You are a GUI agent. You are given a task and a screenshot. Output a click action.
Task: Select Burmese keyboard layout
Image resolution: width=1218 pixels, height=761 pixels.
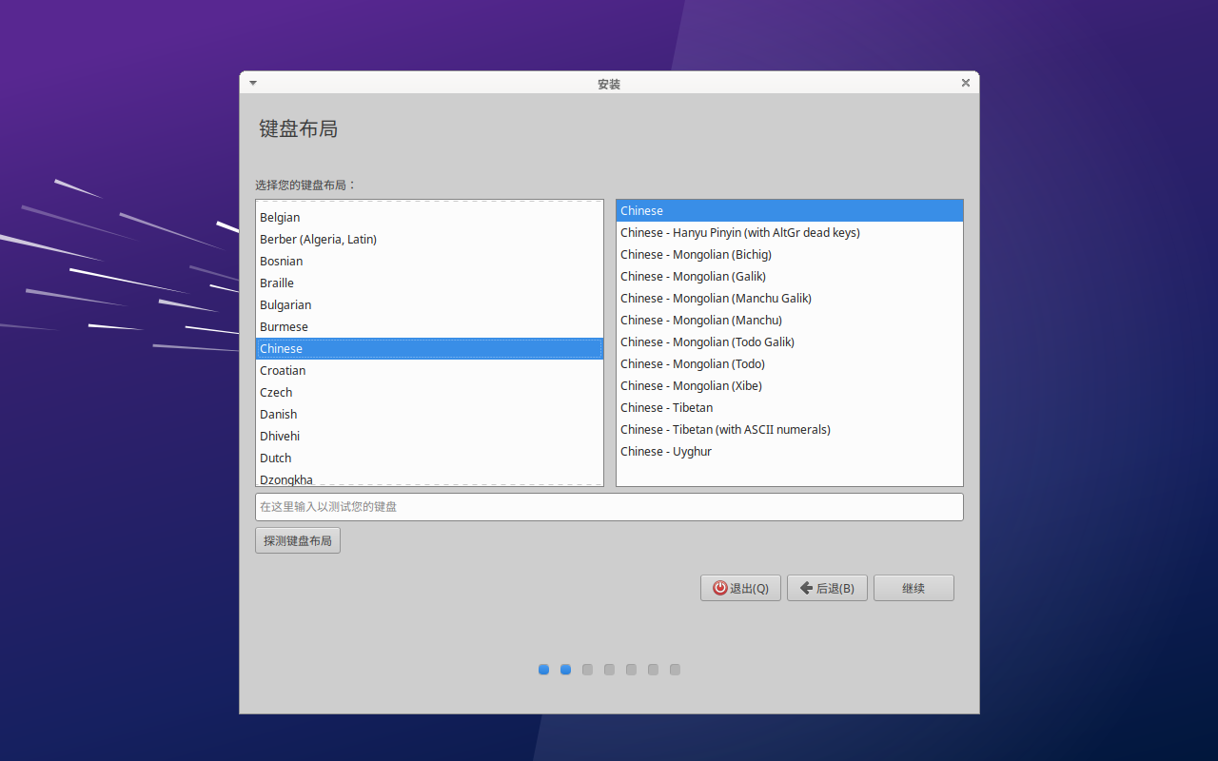[x=429, y=326]
